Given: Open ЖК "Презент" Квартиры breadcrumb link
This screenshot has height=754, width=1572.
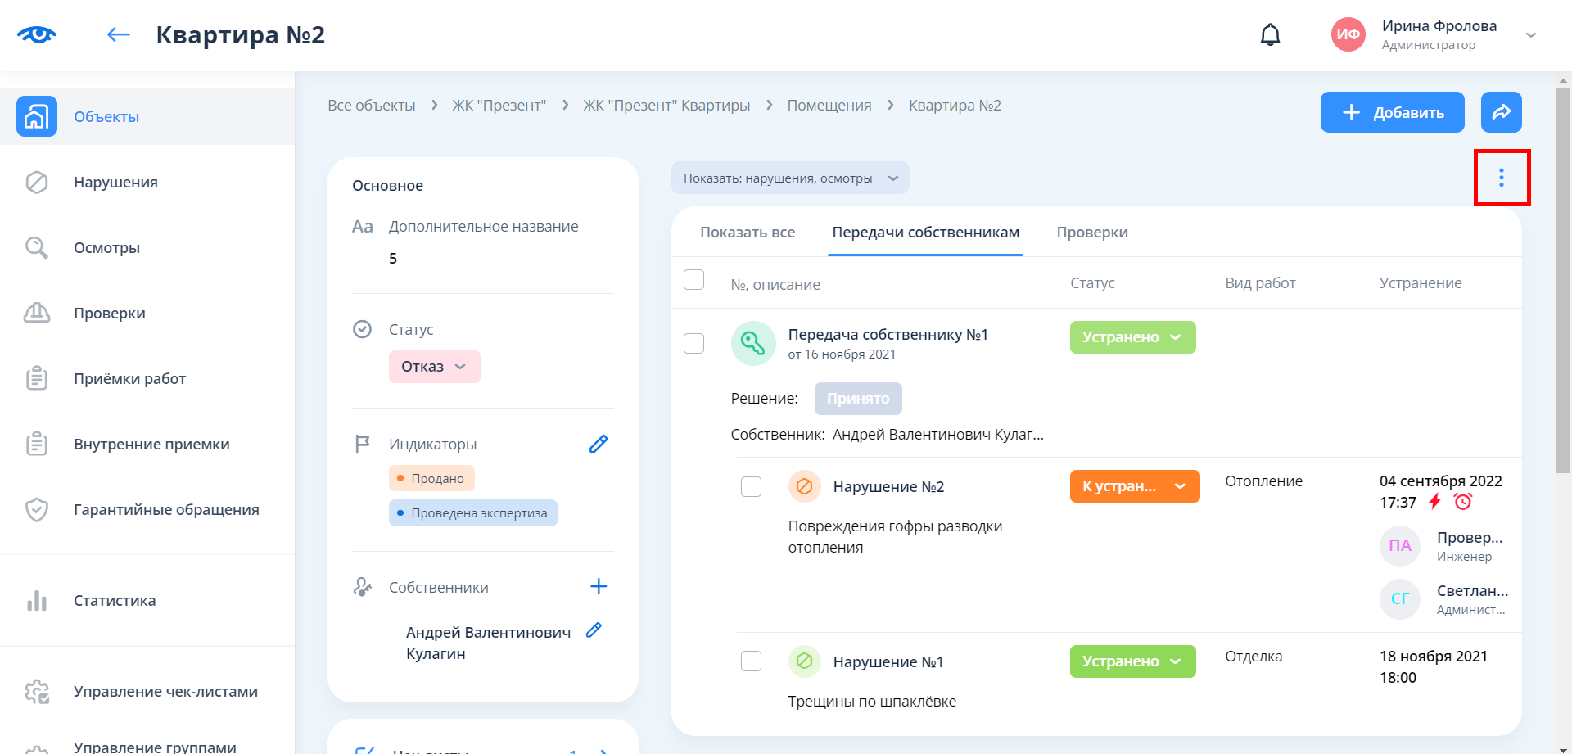Looking at the screenshot, I should 666,106.
